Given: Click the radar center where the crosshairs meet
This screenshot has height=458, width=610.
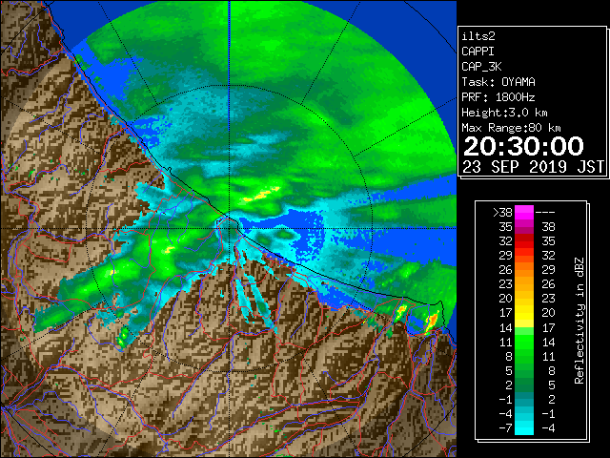Looking at the screenshot, I should 230,229.
